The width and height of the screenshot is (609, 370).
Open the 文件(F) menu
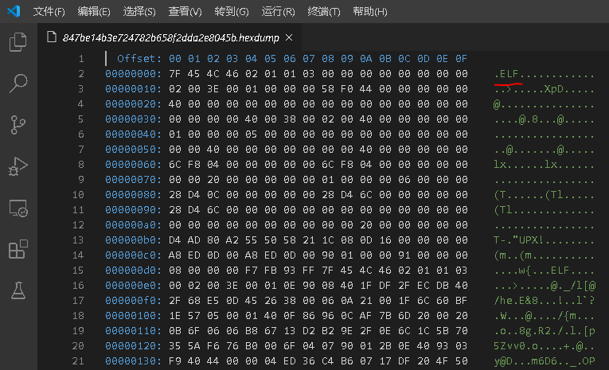pos(49,12)
